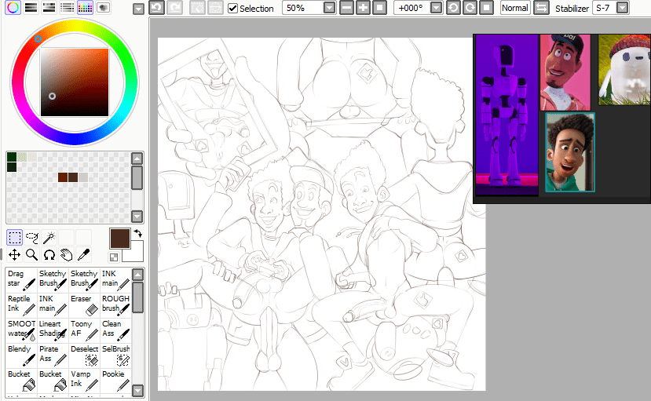651x401 pixels.
Task: Select the Bucket fill tool preset
Action: coord(21,380)
